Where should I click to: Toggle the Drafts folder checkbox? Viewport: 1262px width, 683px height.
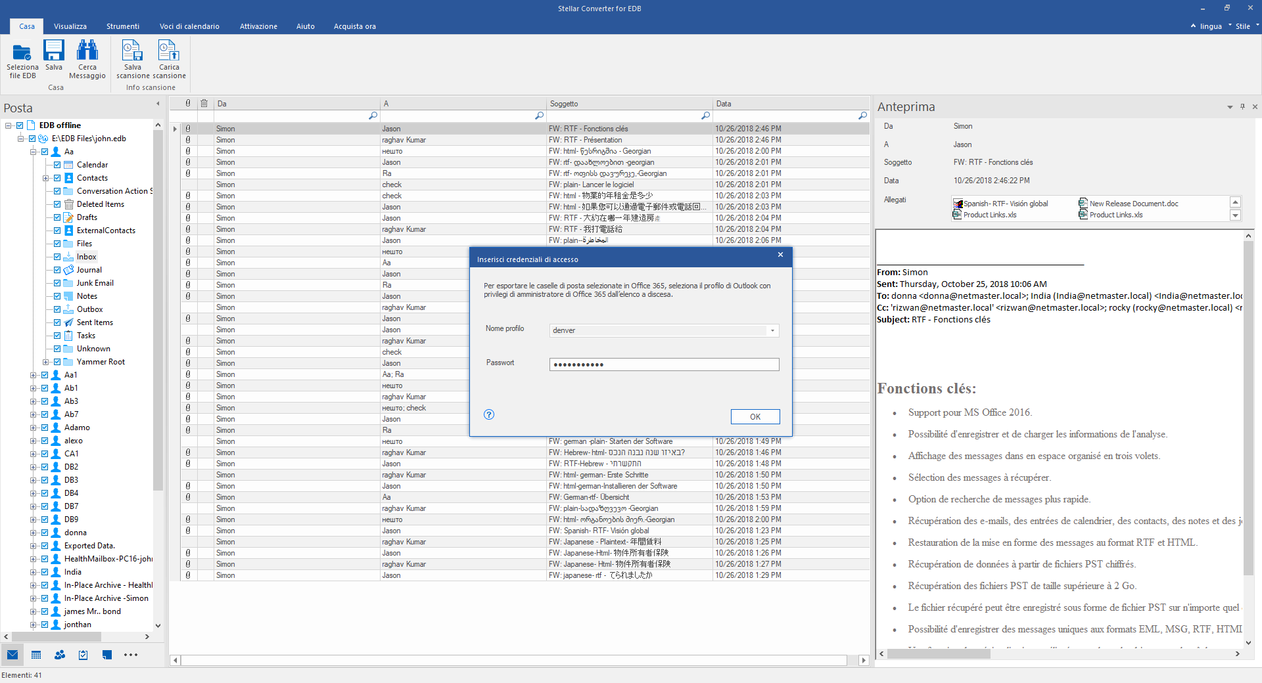coord(57,217)
